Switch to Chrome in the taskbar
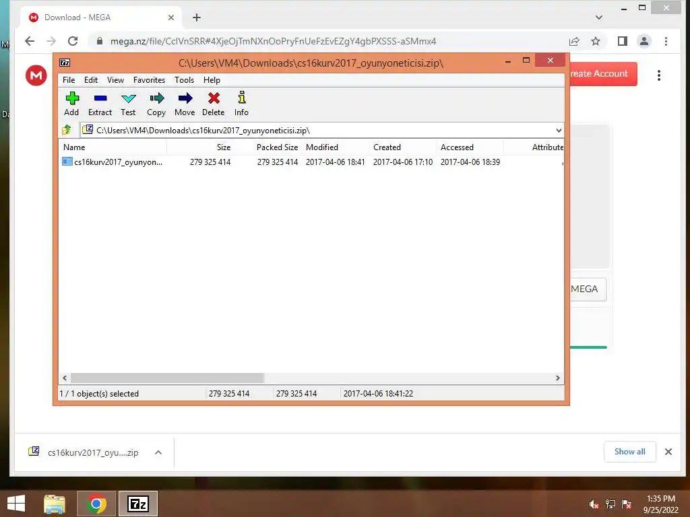 tap(96, 504)
